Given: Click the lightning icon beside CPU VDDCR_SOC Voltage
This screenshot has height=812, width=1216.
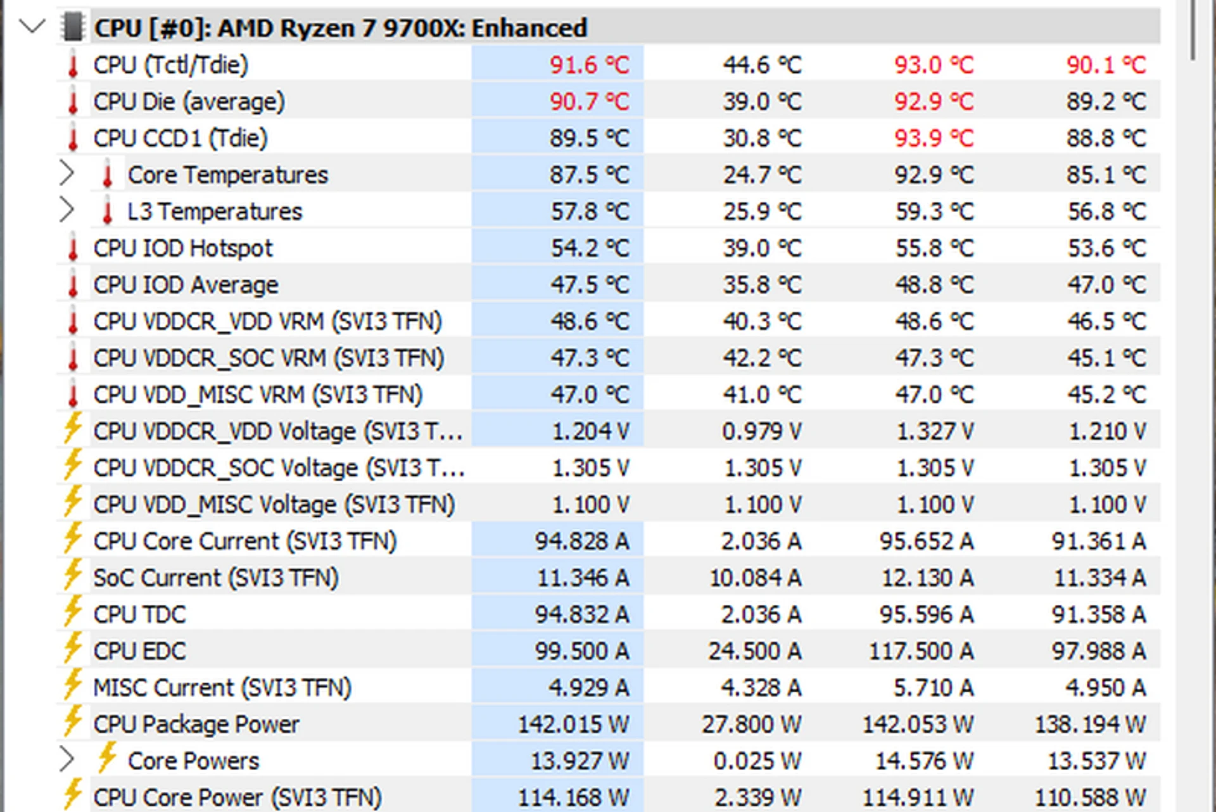Looking at the screenshot, I should pyautogui.click(x=73, y=465).
